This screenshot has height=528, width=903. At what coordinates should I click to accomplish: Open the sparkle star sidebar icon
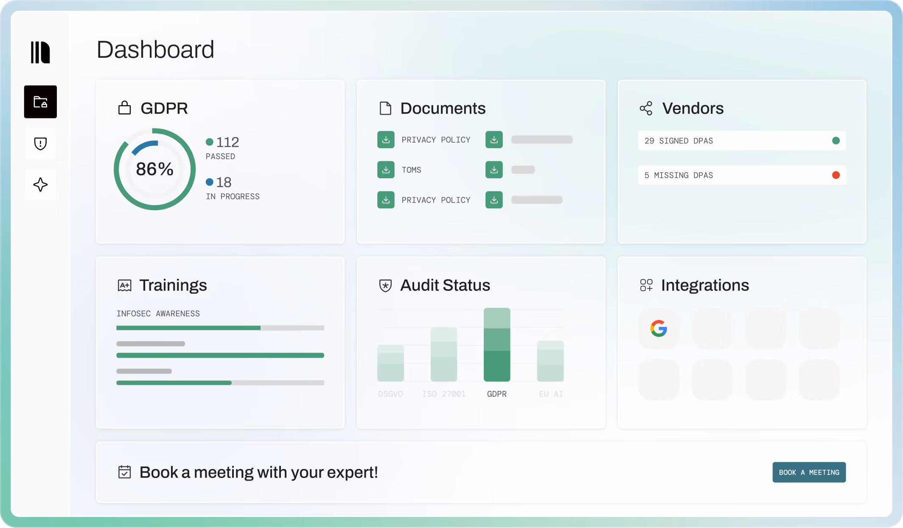(x=40, y=185)
